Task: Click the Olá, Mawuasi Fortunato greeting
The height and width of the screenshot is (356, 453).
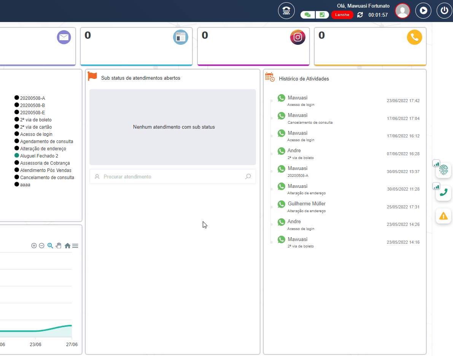Action: coord(363,6)
